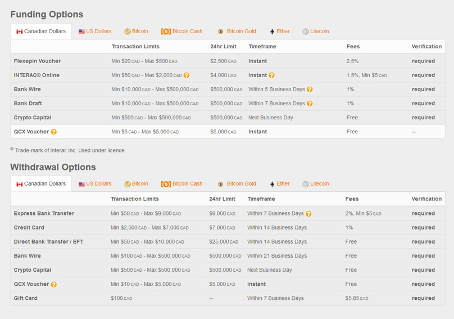Screen dimensions: 454x319
Task: Click the Litecoin coin icon in the Funding Options tabs
Action: [306, 32]
